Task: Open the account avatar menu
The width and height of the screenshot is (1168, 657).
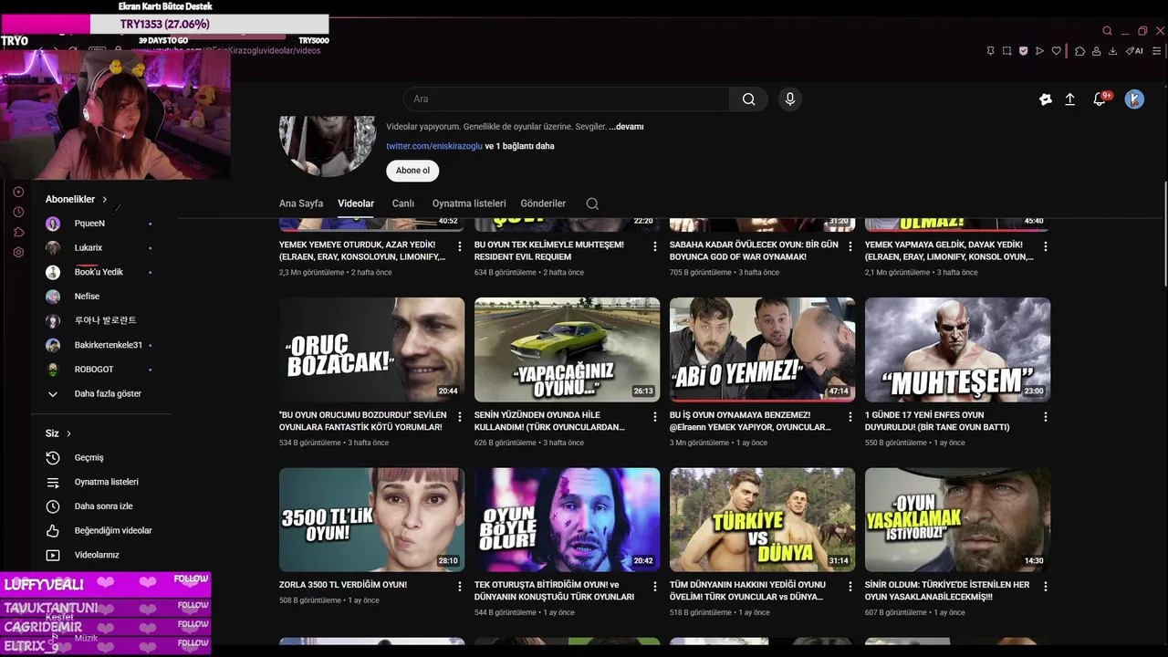Action: [1134, 99]
